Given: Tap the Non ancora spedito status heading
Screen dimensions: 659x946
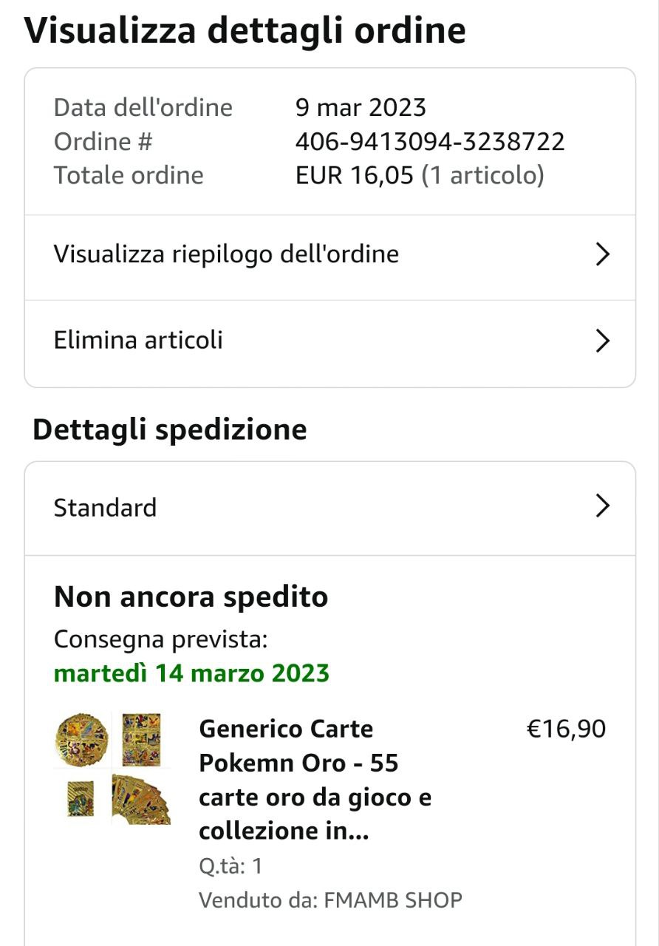Looking at the screenshot, I should pos(191,597).
